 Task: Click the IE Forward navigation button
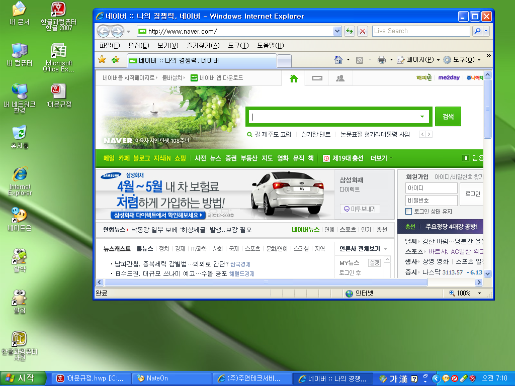(x=117, y=32)
